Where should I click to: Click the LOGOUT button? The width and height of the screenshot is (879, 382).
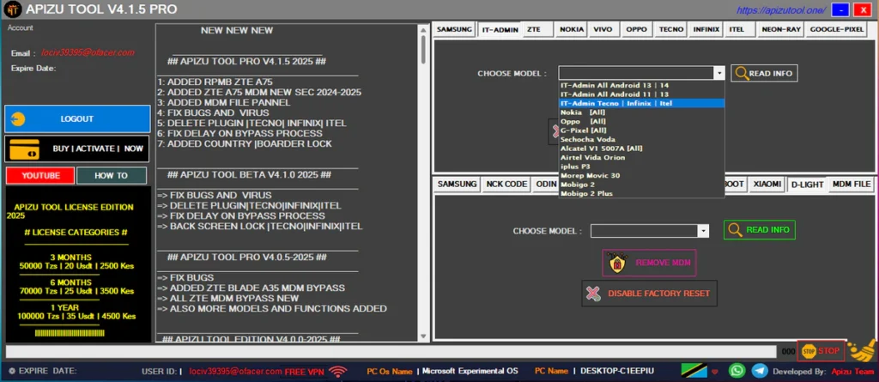(x=77, y=119)
